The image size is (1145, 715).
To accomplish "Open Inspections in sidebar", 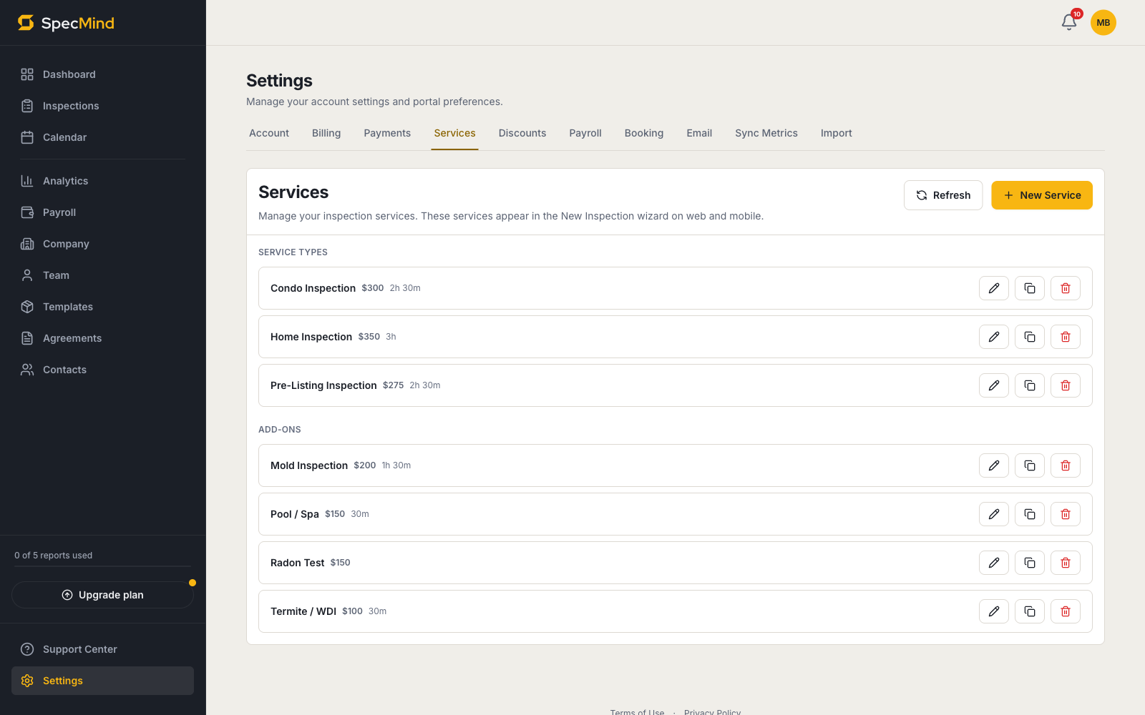I will (103, 106).
